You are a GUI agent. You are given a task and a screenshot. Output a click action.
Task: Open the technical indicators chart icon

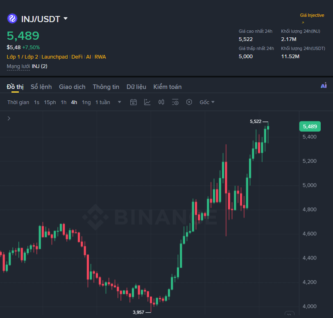tap(147, 102)
